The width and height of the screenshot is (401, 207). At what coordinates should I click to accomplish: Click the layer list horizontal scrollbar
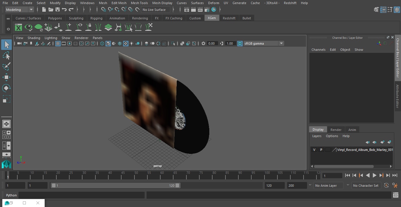pos(344,166)
